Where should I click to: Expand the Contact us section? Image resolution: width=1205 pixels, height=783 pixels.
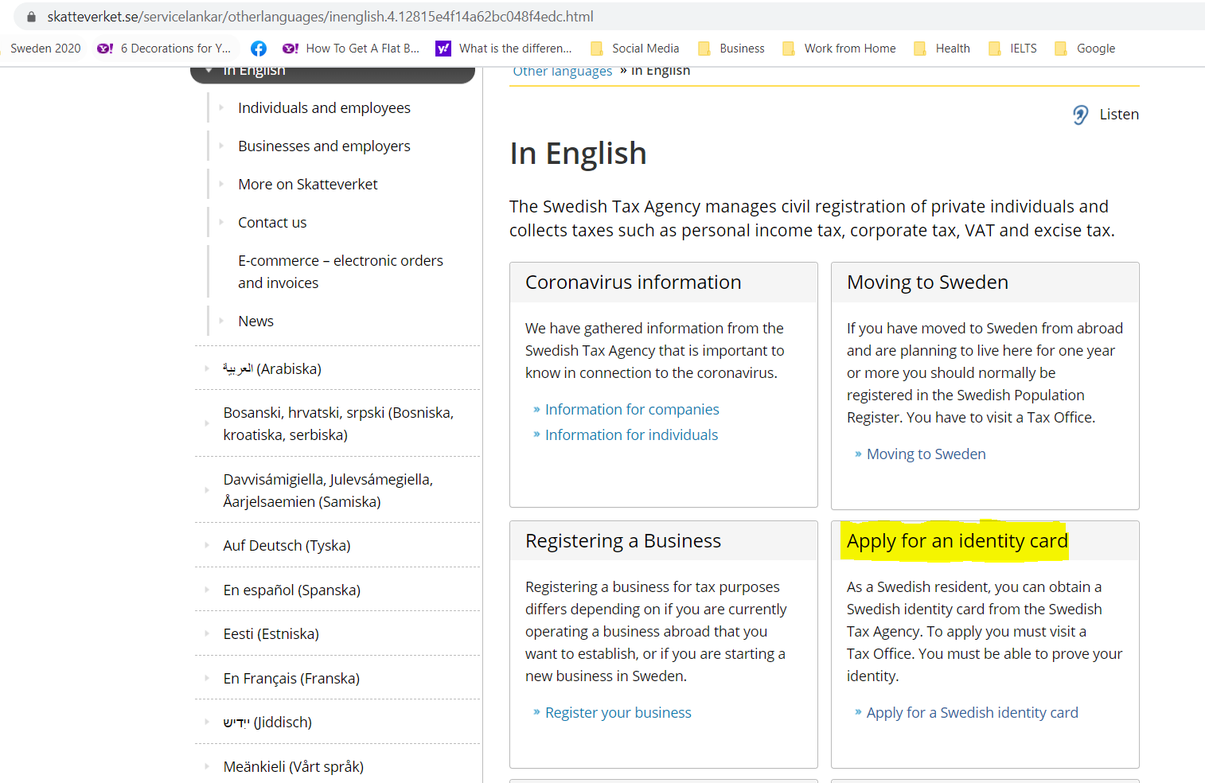pyautogui.click(x=271, y=222)
